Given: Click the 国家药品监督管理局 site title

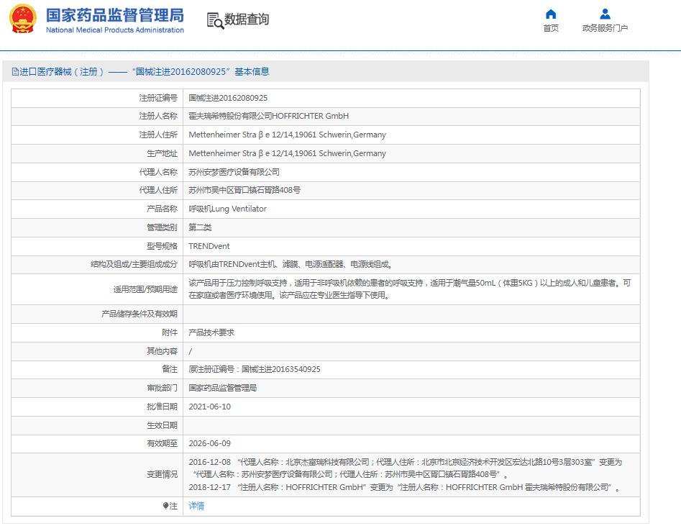Looking at the screenshot, I should 115,15.
